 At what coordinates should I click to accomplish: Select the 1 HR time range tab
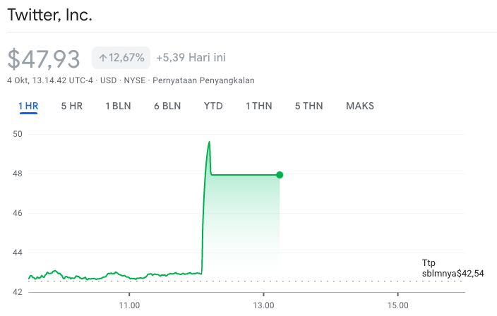coord(28,107)
